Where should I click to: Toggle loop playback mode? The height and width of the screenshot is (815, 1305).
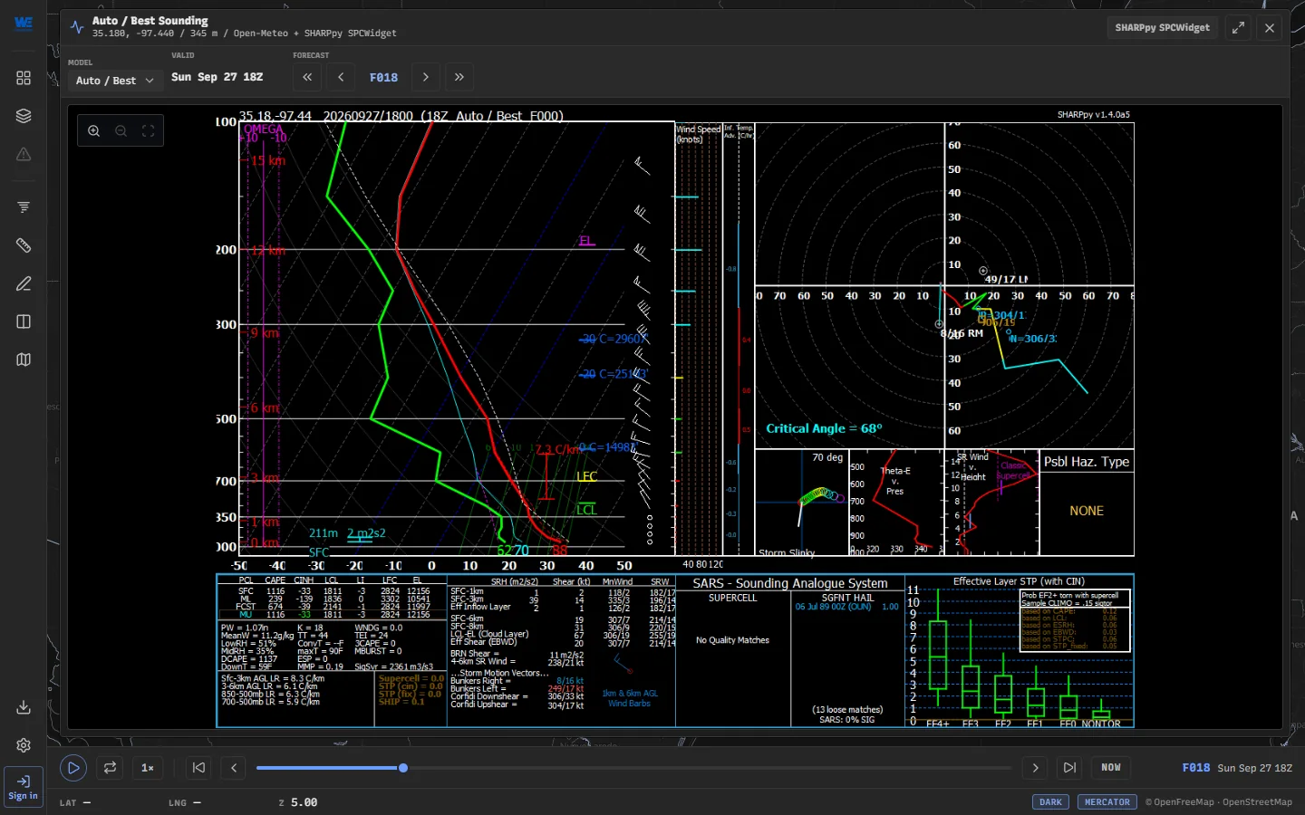point(110,768)
